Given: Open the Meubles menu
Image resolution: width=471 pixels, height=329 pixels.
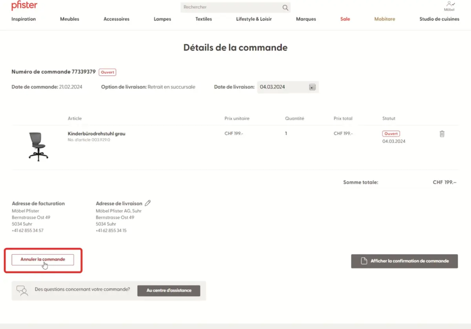Looking at the screenshot, I should pyautogui.click(x=69, y=19).
